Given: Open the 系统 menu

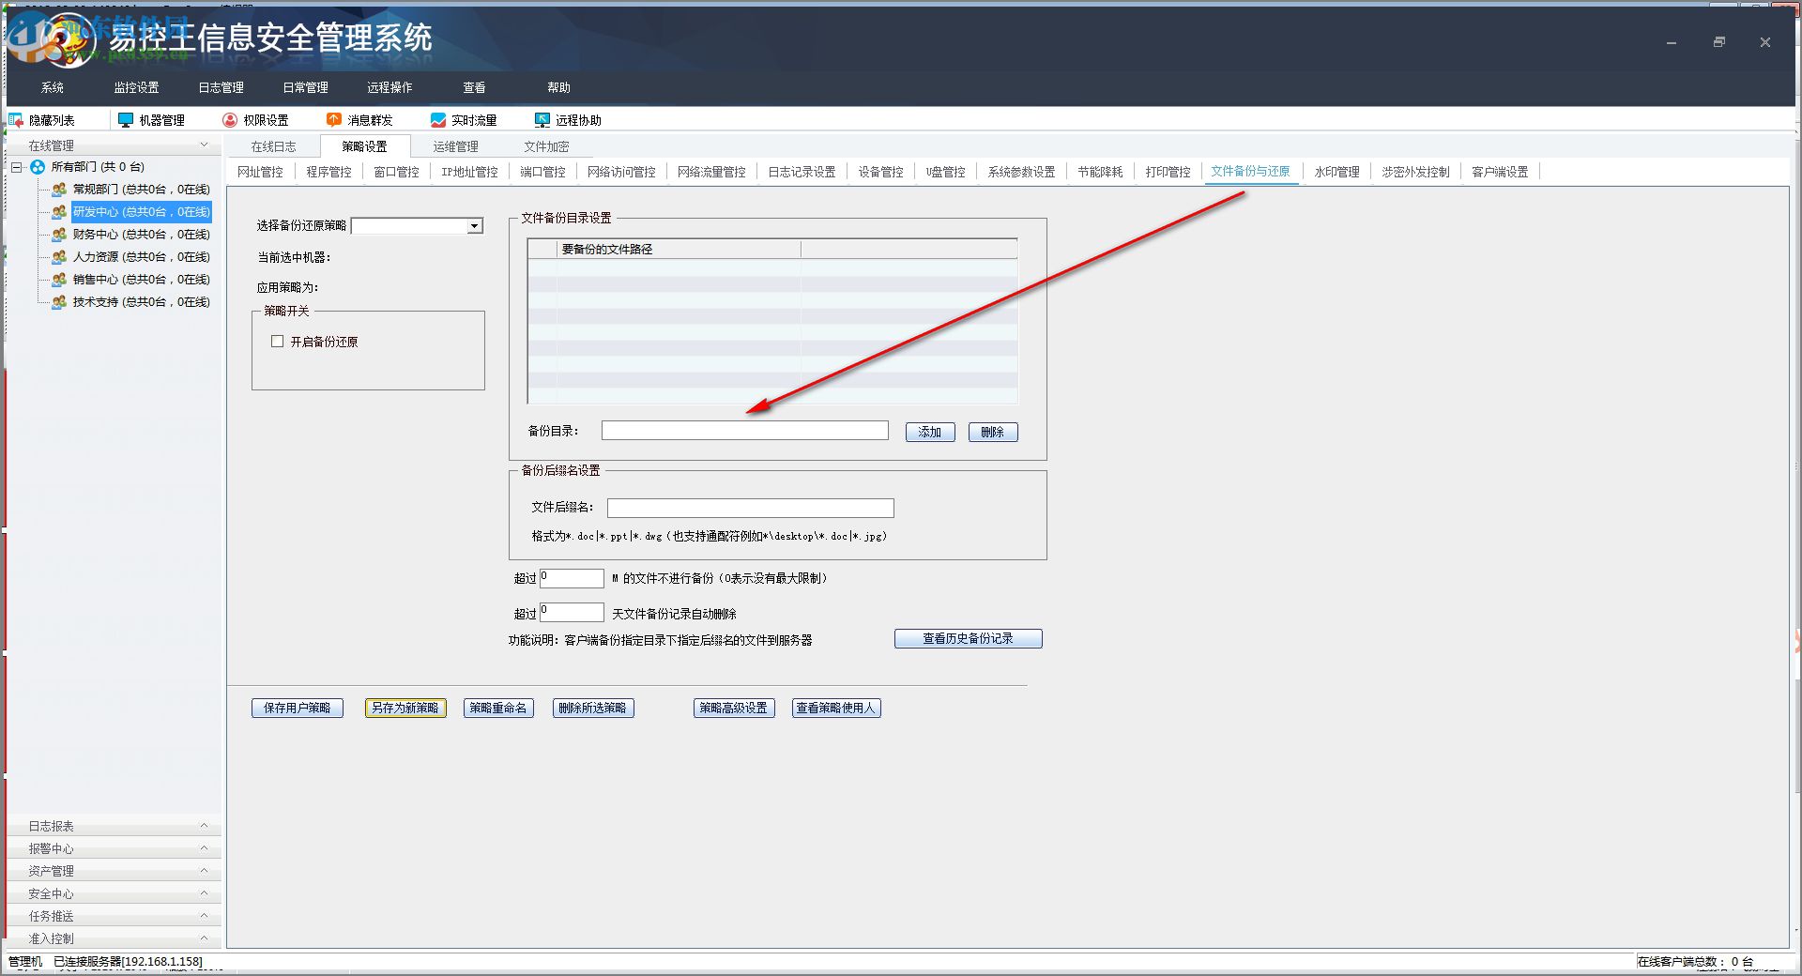Looking at the screenshot, I should tap(53, 87).
